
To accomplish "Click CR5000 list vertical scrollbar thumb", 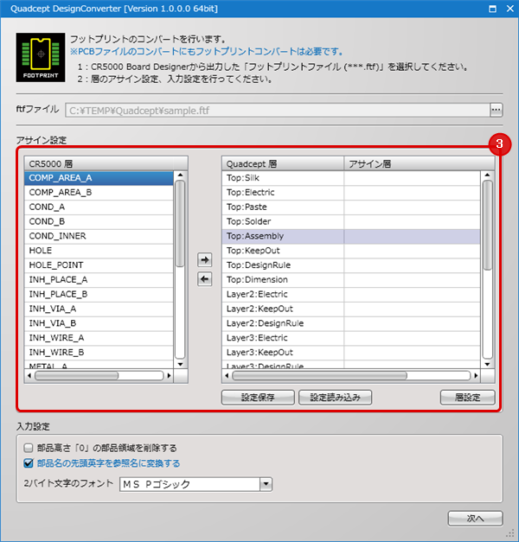I will [x=180, y=224].
